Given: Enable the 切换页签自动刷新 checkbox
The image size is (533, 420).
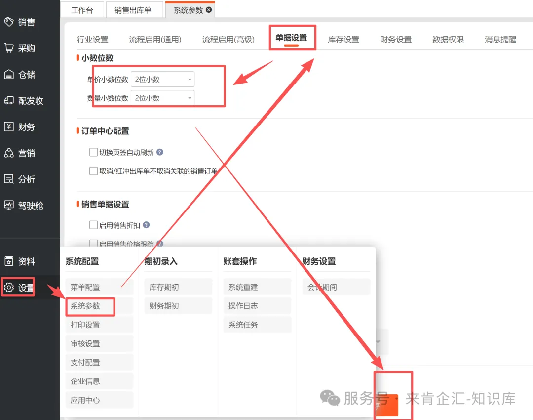Looking at the screenshot, I should coord(93,152).
